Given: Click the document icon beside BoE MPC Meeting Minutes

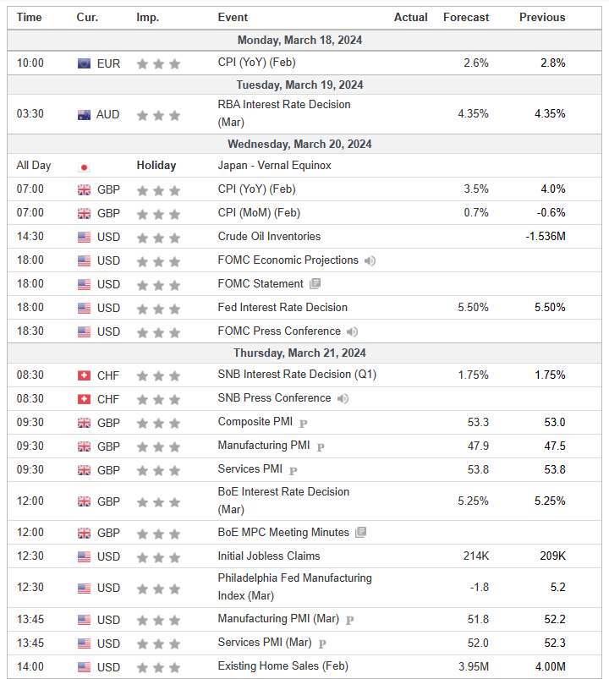Looking at the screenshot, I should [360, 533].
